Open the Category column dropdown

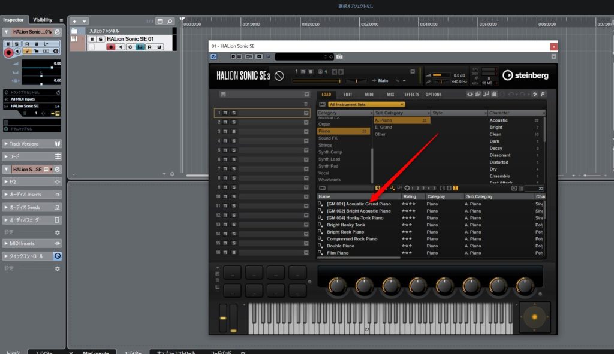pyautogui.click(x=371, y=113)
